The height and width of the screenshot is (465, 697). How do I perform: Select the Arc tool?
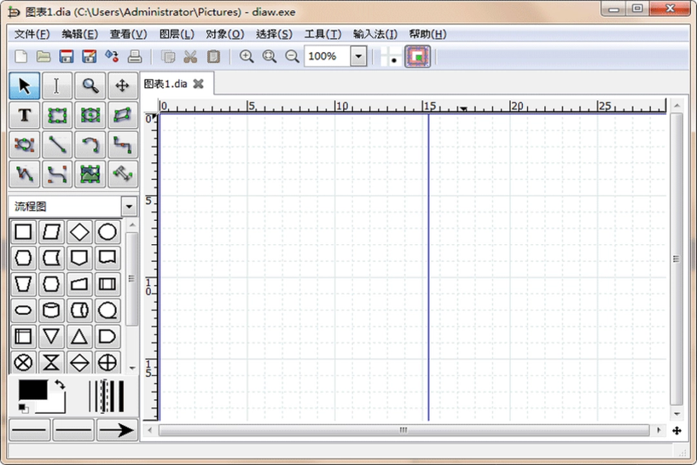[x=90, y=145]
